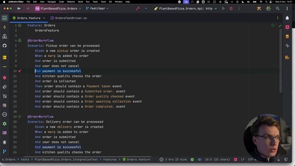Open the build tools wrench-hammer icon
Image resolution: width=295 pixels, height=166 pixels.
coord(259,8)
